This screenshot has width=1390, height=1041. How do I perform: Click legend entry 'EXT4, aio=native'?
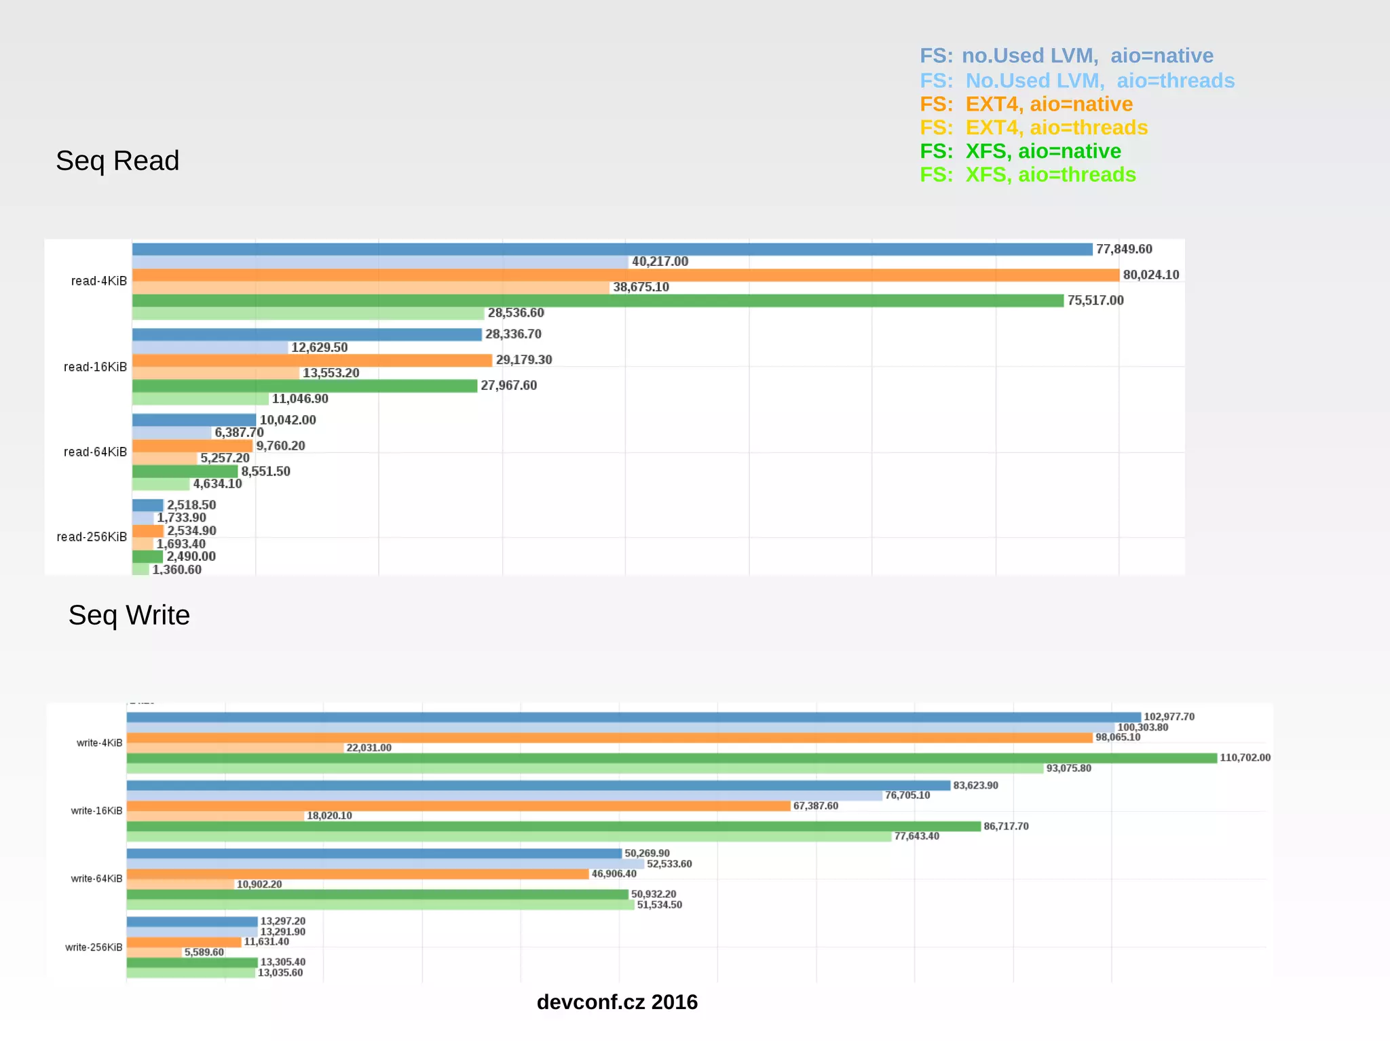click(x=1026, y=104)
